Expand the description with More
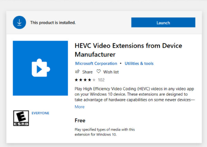 coord(79,107)
